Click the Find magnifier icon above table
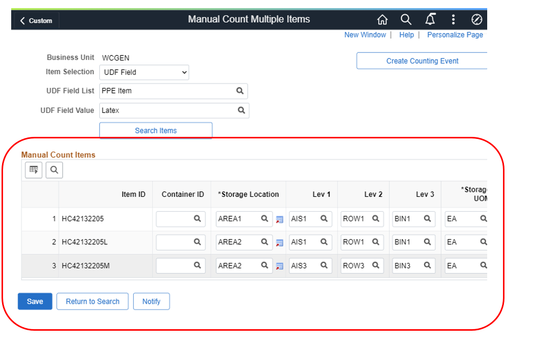 (x=54, y=170)
